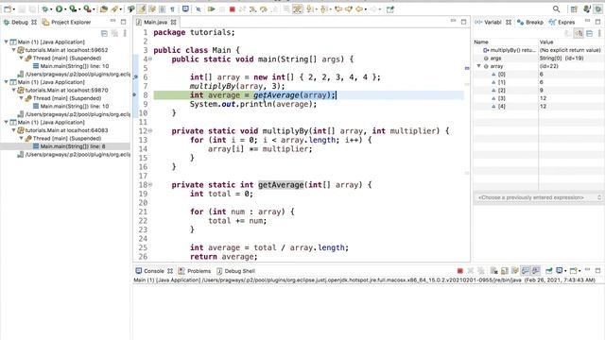Click the green Run button in toolbar
The image size is (605, 340).
click(59, 9)
